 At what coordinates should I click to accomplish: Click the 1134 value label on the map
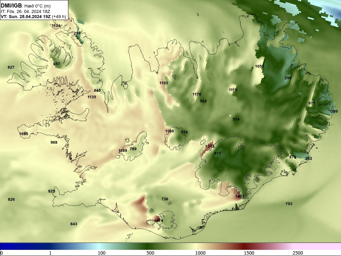pos(56,26)
